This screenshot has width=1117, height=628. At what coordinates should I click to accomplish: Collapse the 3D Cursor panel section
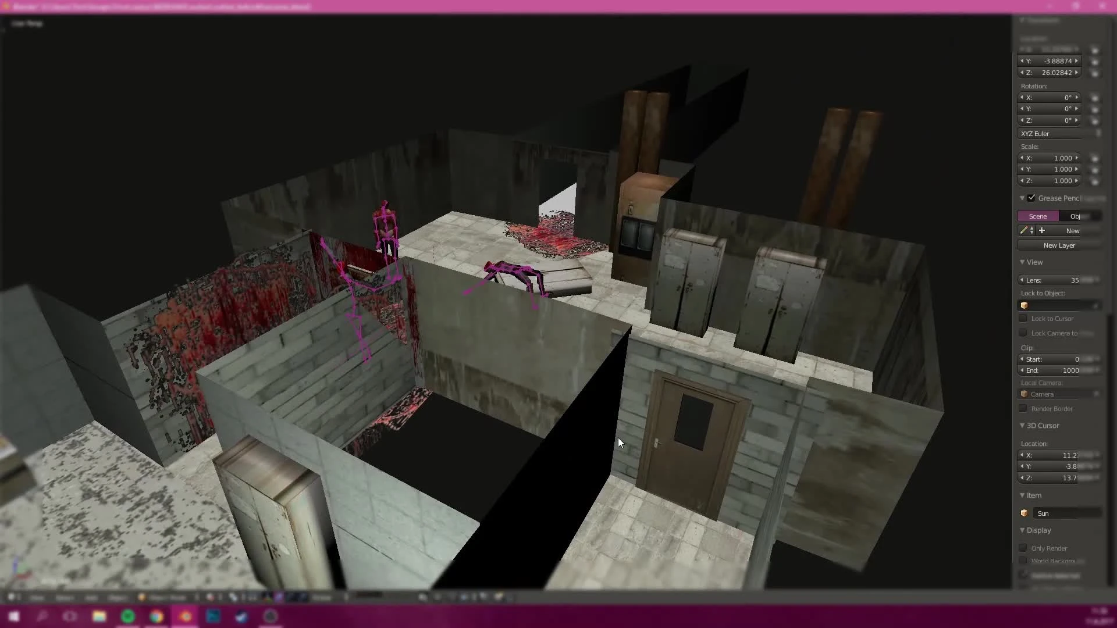pyautogui.click(x=1022, y=426)
